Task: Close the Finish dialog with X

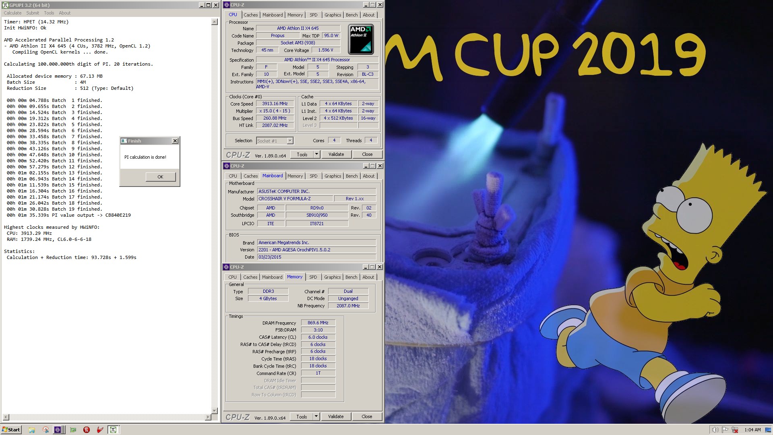Action: 175,141
